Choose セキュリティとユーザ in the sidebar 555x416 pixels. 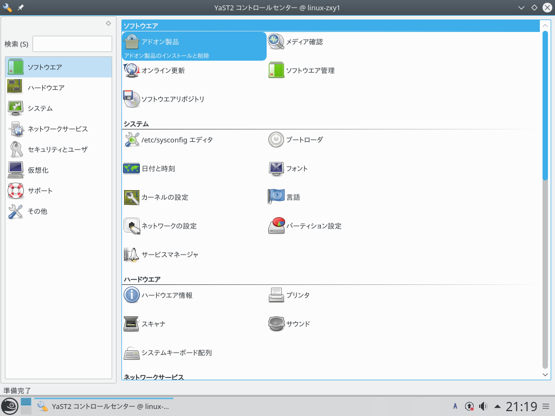coord(57,149)
